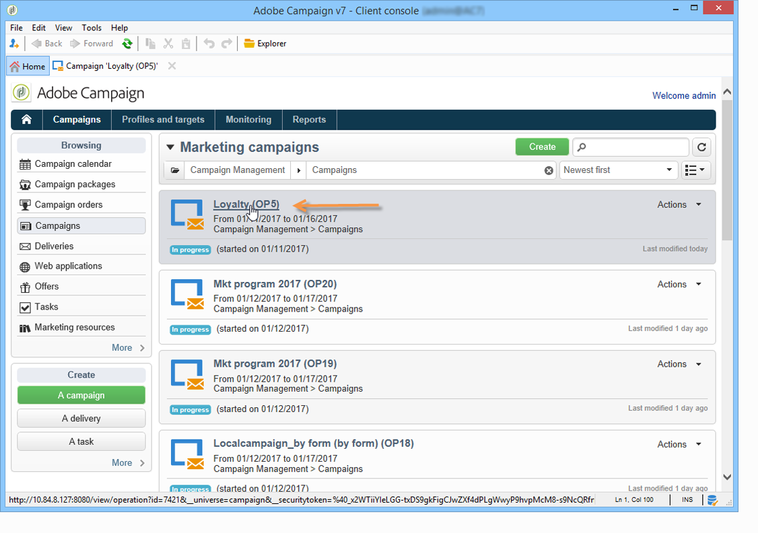Open Localcampaign_by form (by form) (OP18) campaign
758x533 pixels.
(x=314, y=443)
